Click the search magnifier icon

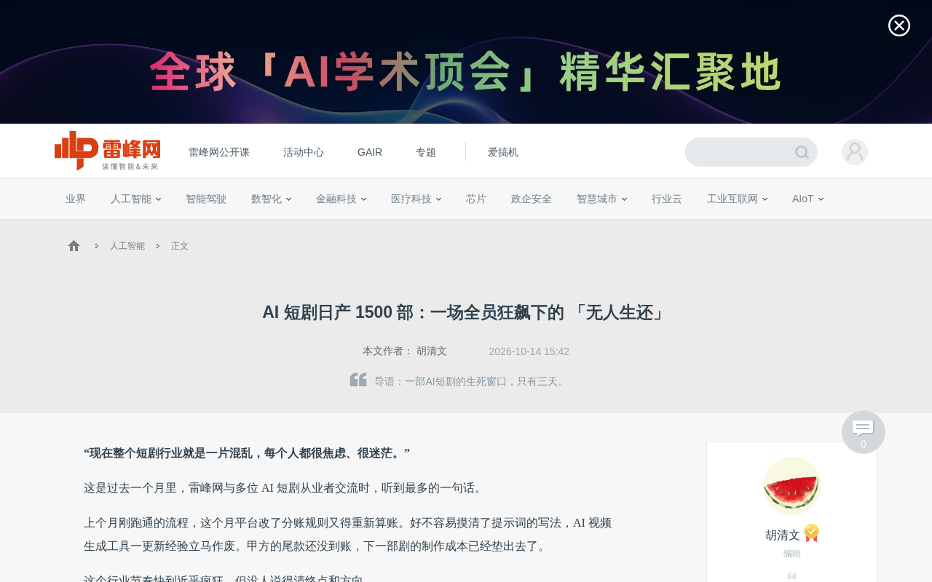click(x=802, y=152)
